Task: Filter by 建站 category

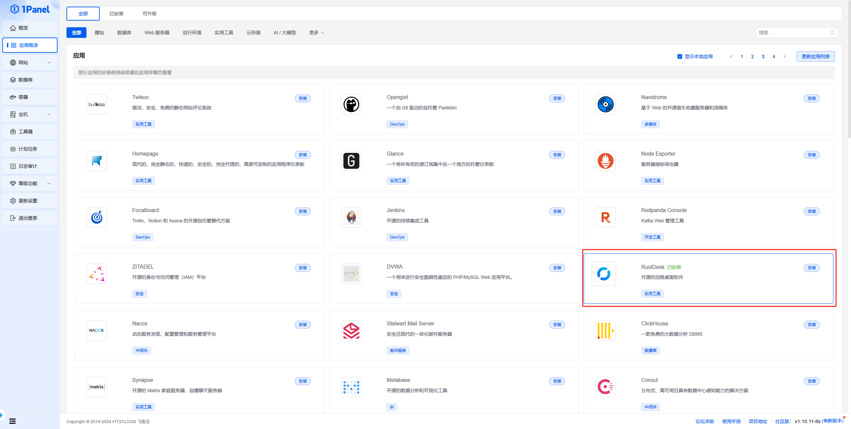Action: click(x=99, y=33)
